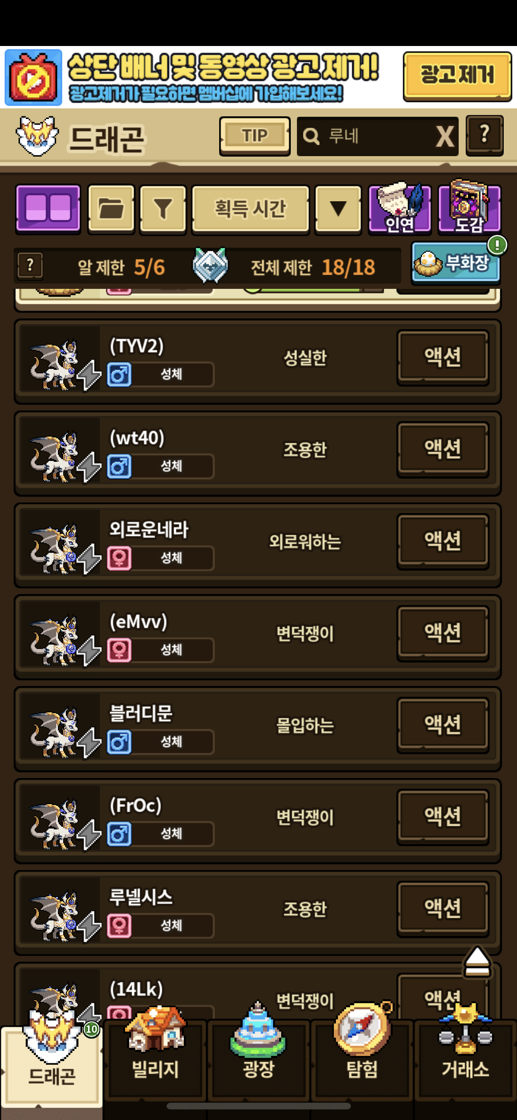Screen dimensions: 517x1120
Task: Jump to top with up-arrow button
Action: pos(477,962)
